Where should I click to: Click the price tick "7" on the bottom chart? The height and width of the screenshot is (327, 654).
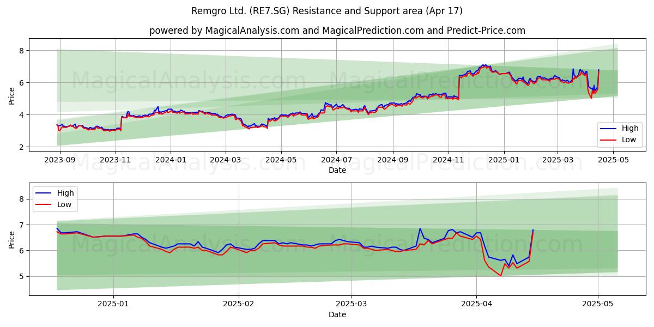[x=22, y=225]
